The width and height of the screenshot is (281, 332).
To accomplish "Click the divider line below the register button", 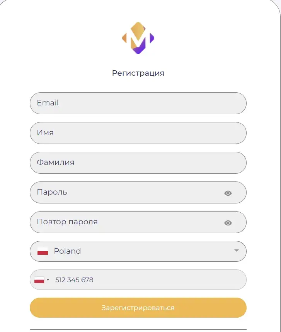I will coord(138,329).
